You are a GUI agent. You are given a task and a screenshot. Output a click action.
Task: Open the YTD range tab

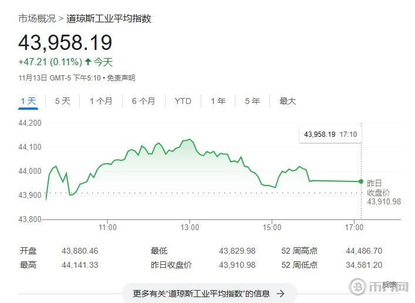[x=183, y=101]
